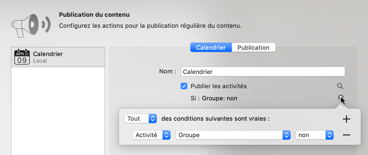Image resolution: width=368 pixels, height=155 pixels.
Task: Select the Calendrier Local list entry
Action: click(58, 57)
